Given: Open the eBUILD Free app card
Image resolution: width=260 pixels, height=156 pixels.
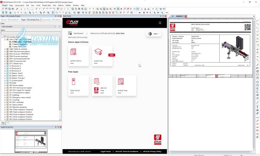Looking at the screenshot, I should point(102,86).
